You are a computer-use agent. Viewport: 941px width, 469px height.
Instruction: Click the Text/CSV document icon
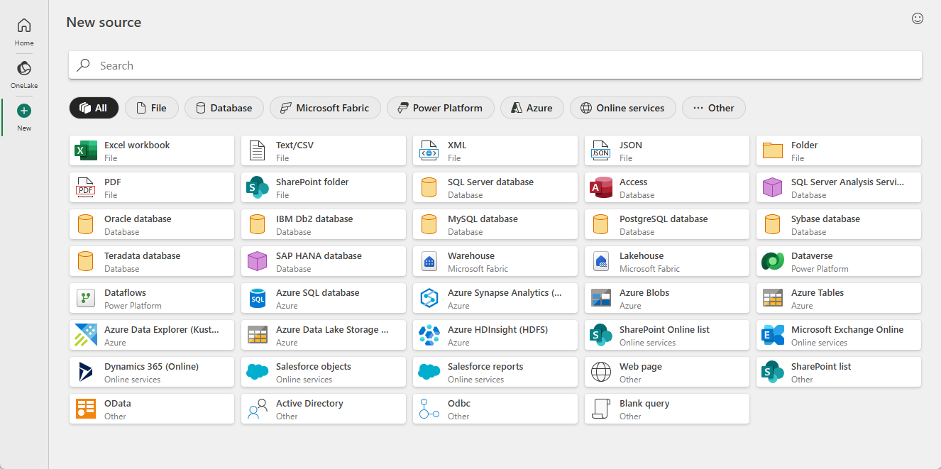tap(258, 150)
